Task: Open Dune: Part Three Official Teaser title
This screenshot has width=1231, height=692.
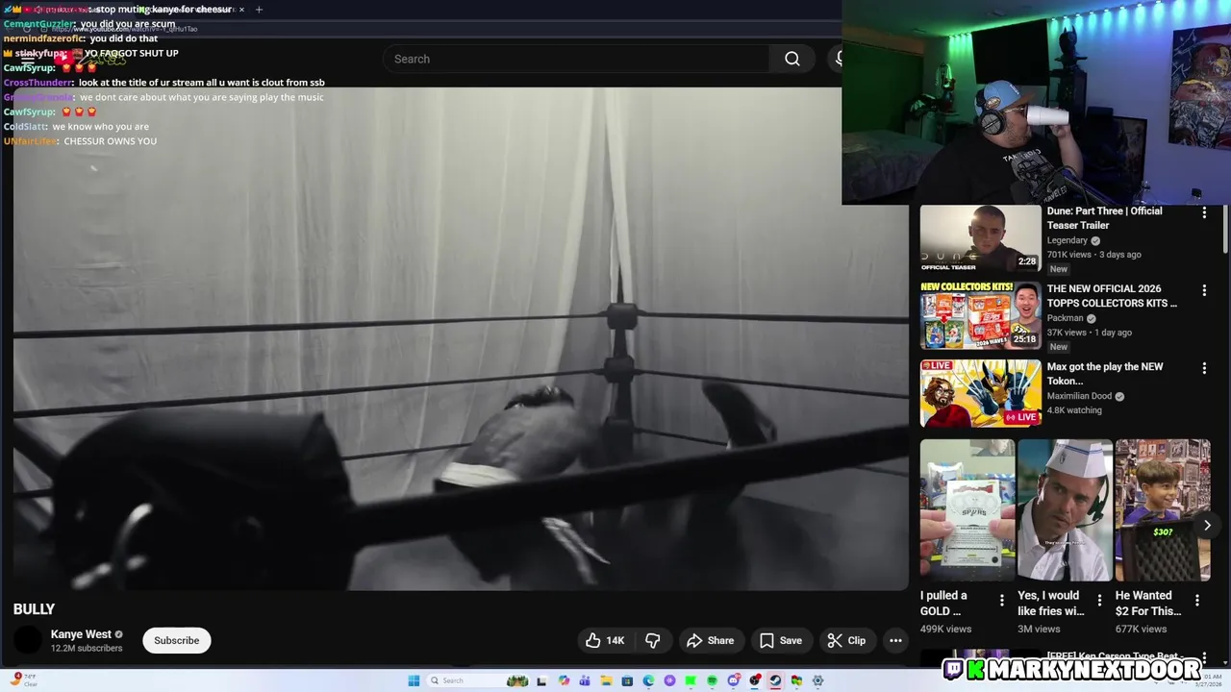Action: (1104, 218)
